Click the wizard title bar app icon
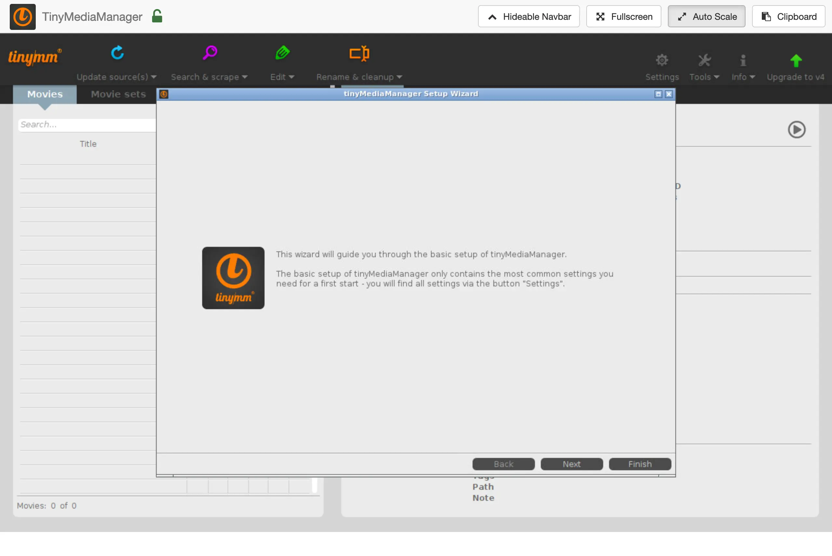Image resolution: width=832 pixels, height=556 pixels. [164, 94]
